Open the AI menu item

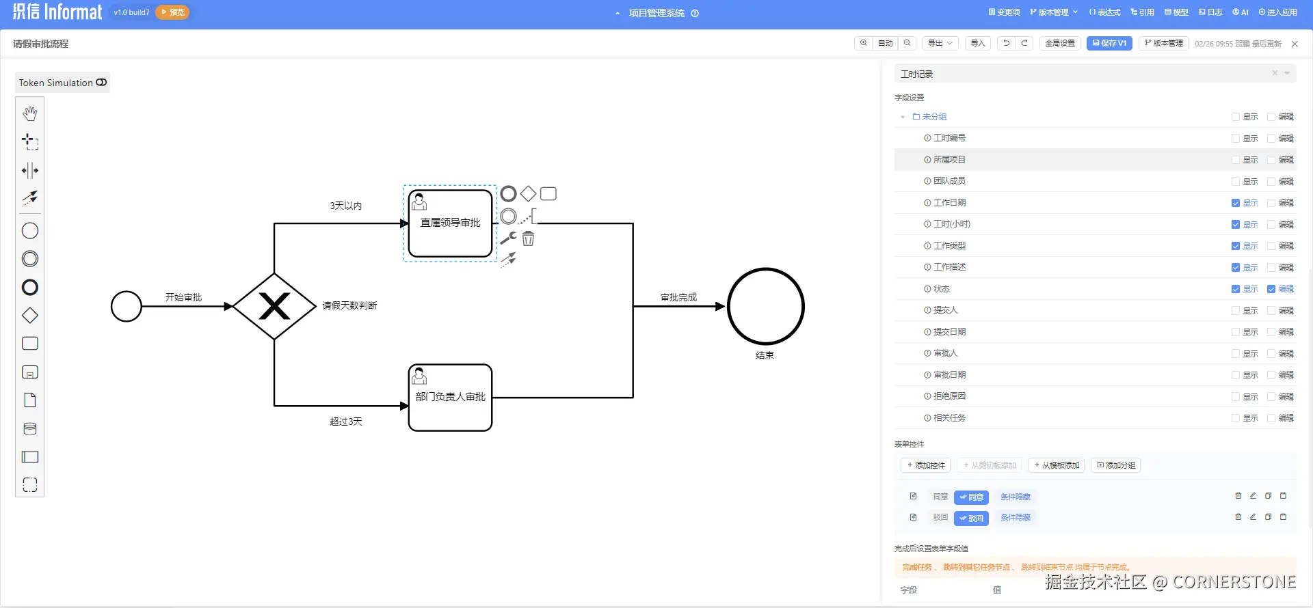[1241, 12]
